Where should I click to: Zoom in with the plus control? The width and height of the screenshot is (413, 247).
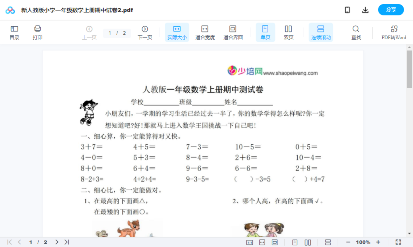click(x=378, y=242)
